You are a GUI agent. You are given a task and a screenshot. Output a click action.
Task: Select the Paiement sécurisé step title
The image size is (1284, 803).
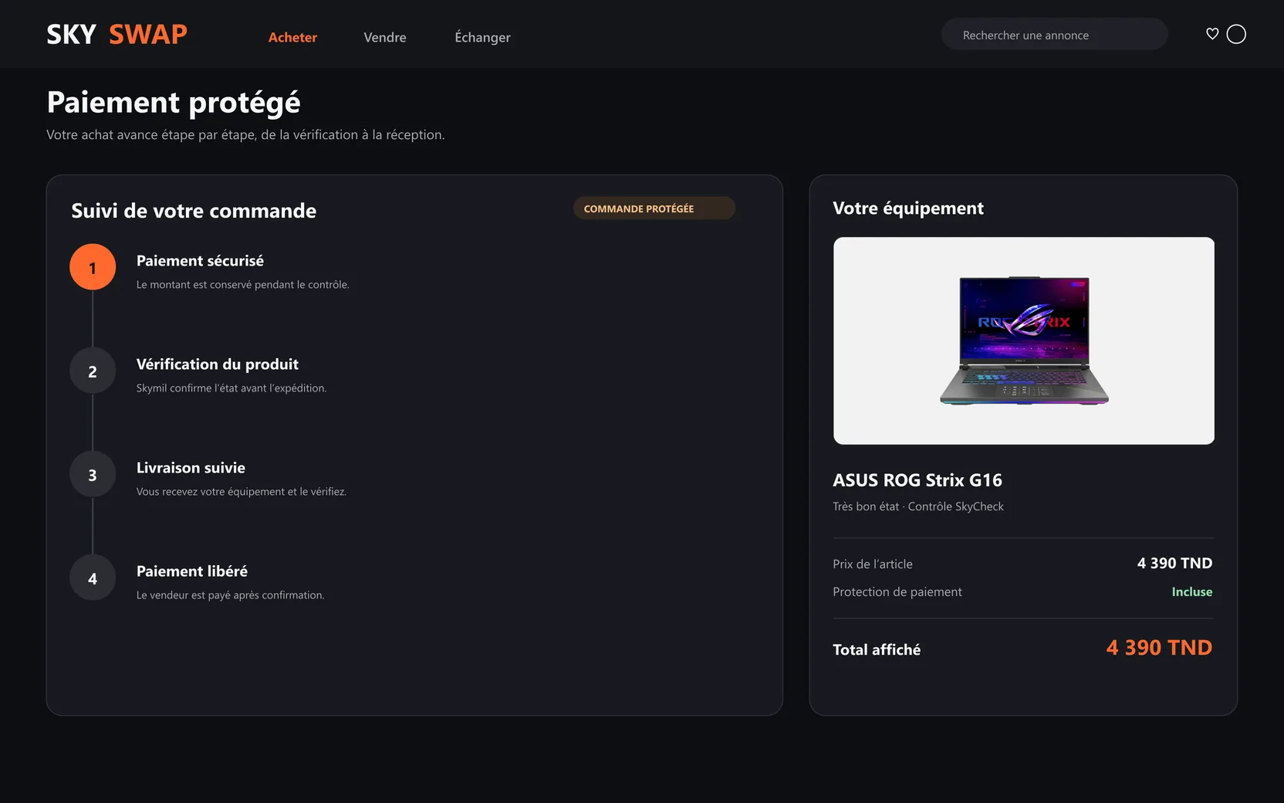coord(200,261)
